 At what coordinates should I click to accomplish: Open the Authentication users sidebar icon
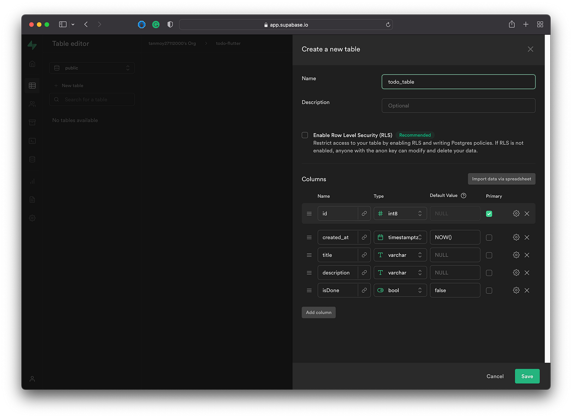click(x=32, y=104)
